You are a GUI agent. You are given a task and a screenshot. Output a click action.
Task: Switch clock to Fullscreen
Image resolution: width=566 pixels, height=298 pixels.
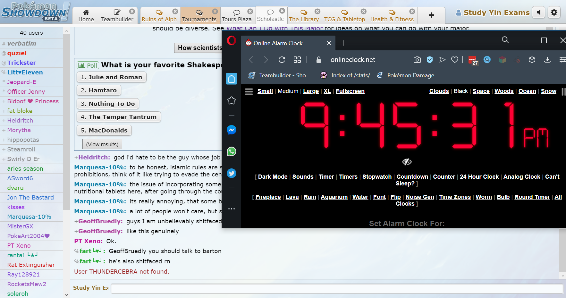pos(350,91)
